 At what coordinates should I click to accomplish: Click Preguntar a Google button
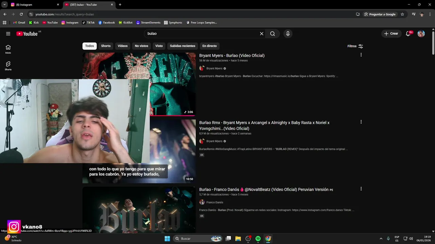click(380, 14)
